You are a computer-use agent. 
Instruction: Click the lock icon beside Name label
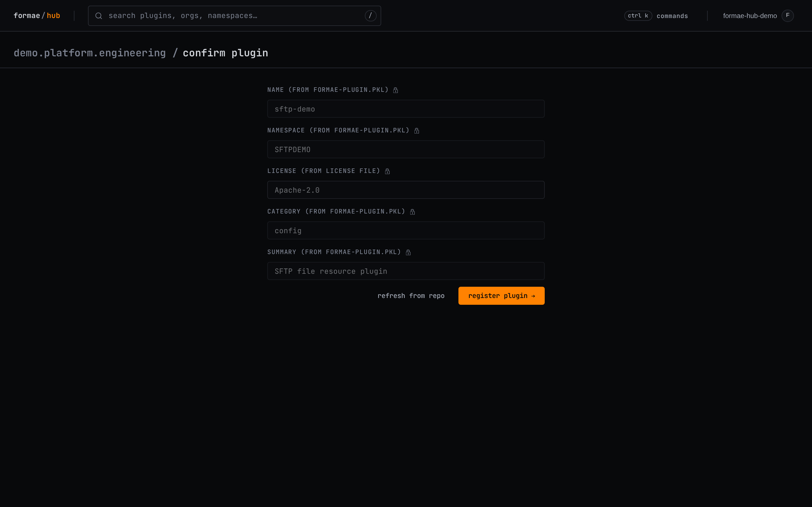396,90
